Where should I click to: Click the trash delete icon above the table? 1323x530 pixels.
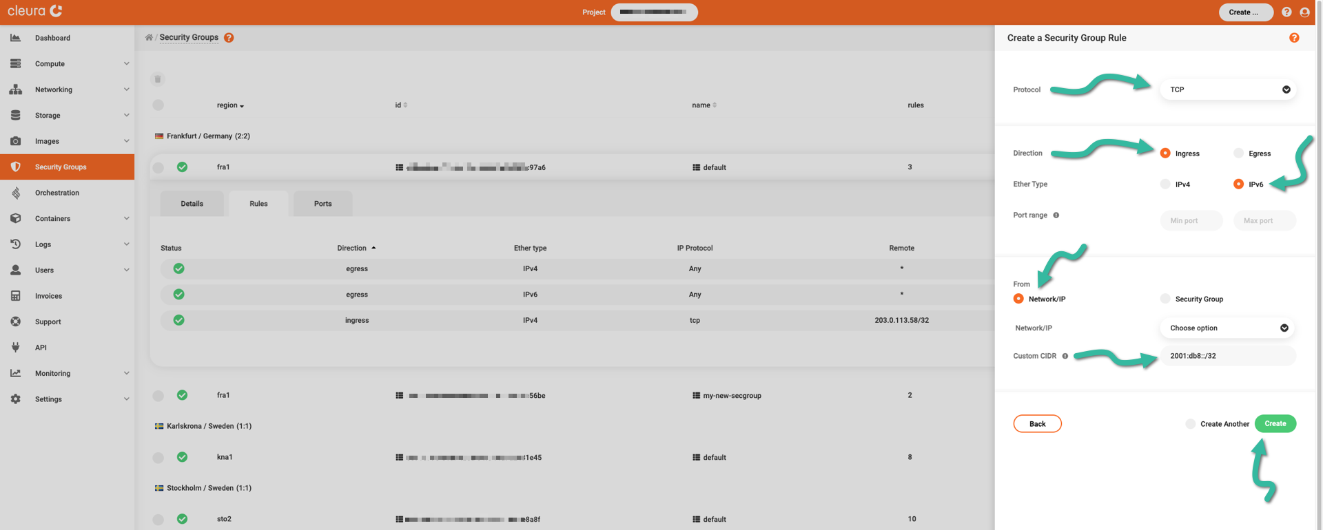coord(158,79)
